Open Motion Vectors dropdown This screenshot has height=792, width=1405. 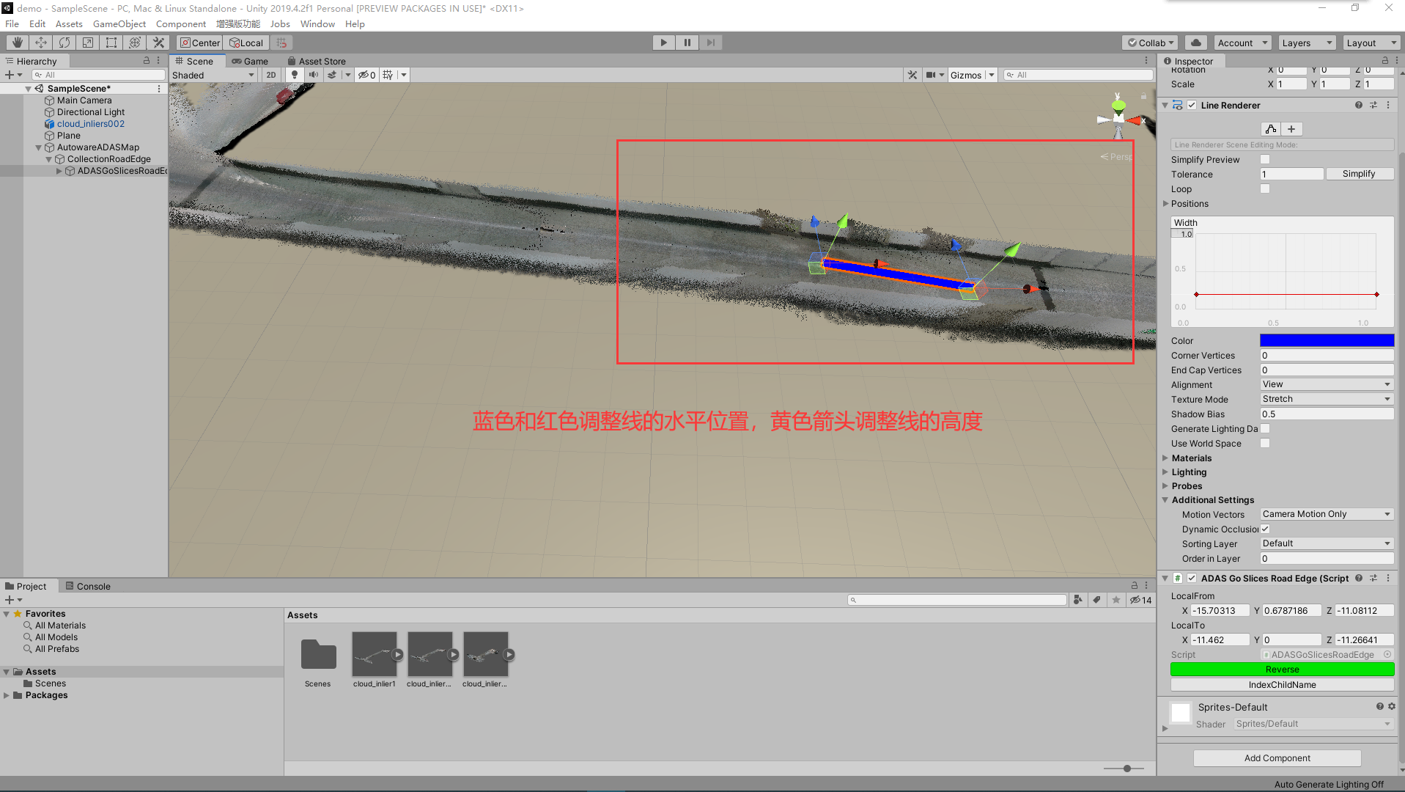(x=1327, y=514)
